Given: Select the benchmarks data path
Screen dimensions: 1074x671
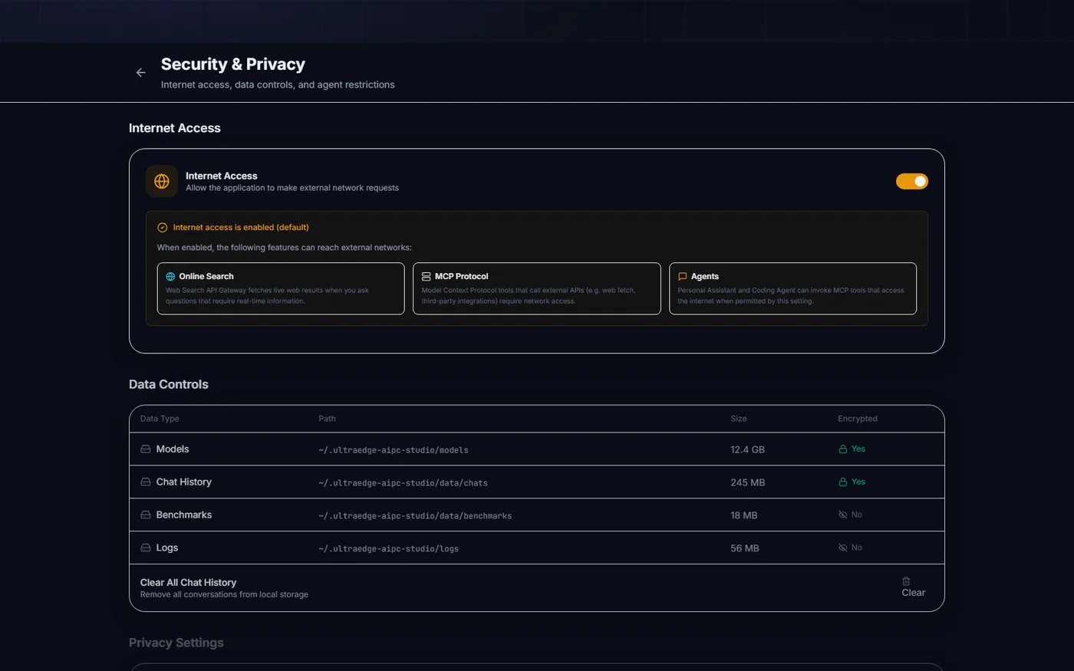Looking at the screenshot, I should pyautogui.click(x=415, y=516).
